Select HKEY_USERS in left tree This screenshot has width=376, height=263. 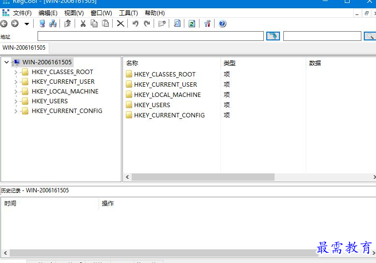point(50,101)
